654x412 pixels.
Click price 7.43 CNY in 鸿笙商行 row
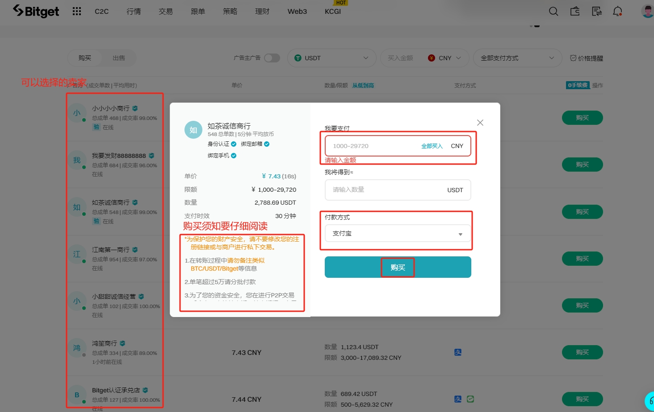pyautogui.click(x=247, y=353)
